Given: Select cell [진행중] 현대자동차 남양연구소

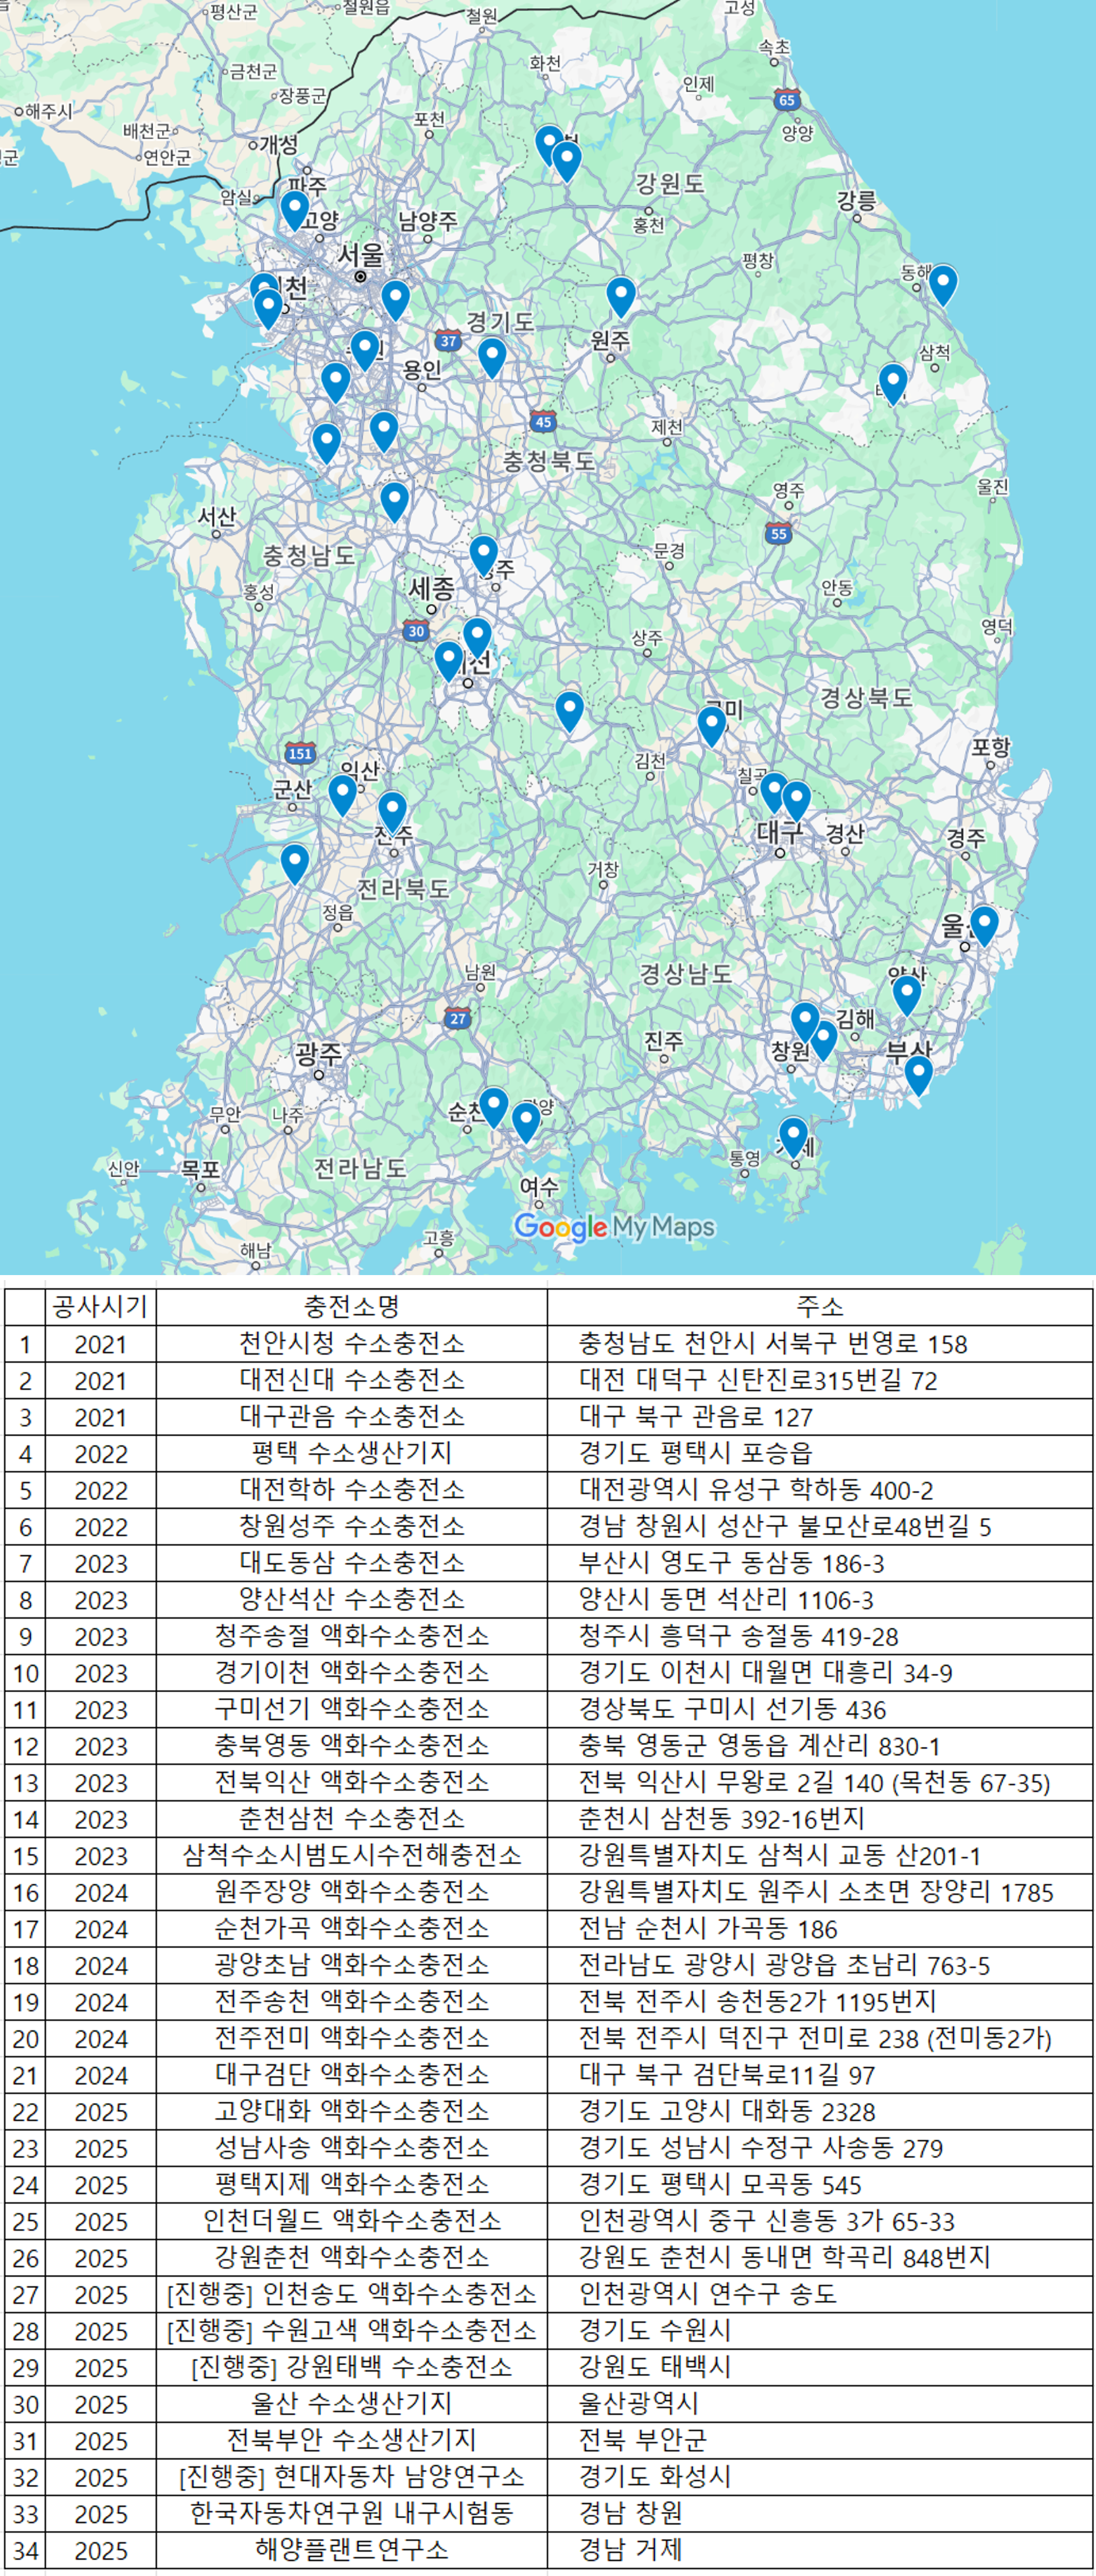Looking at the screenshot, I should [351, 2477].
